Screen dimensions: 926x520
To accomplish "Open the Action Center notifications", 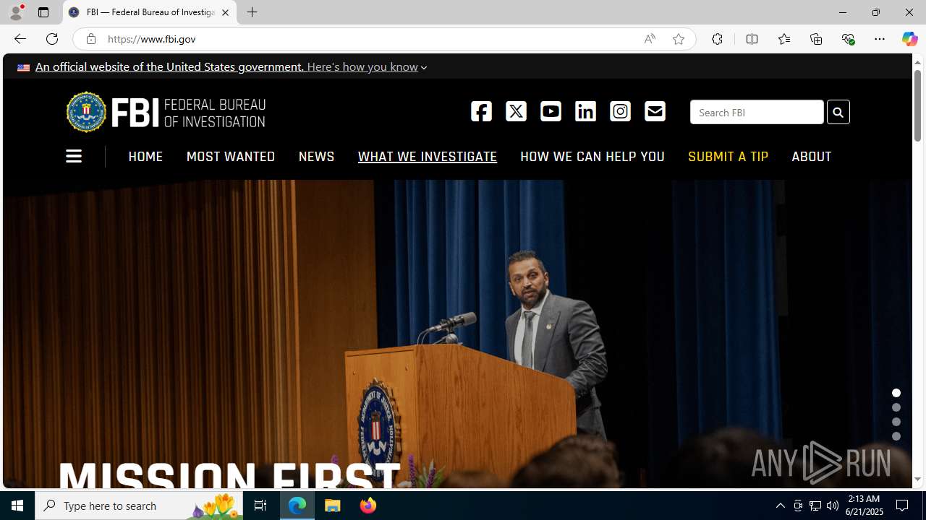I will coord(903,506).
